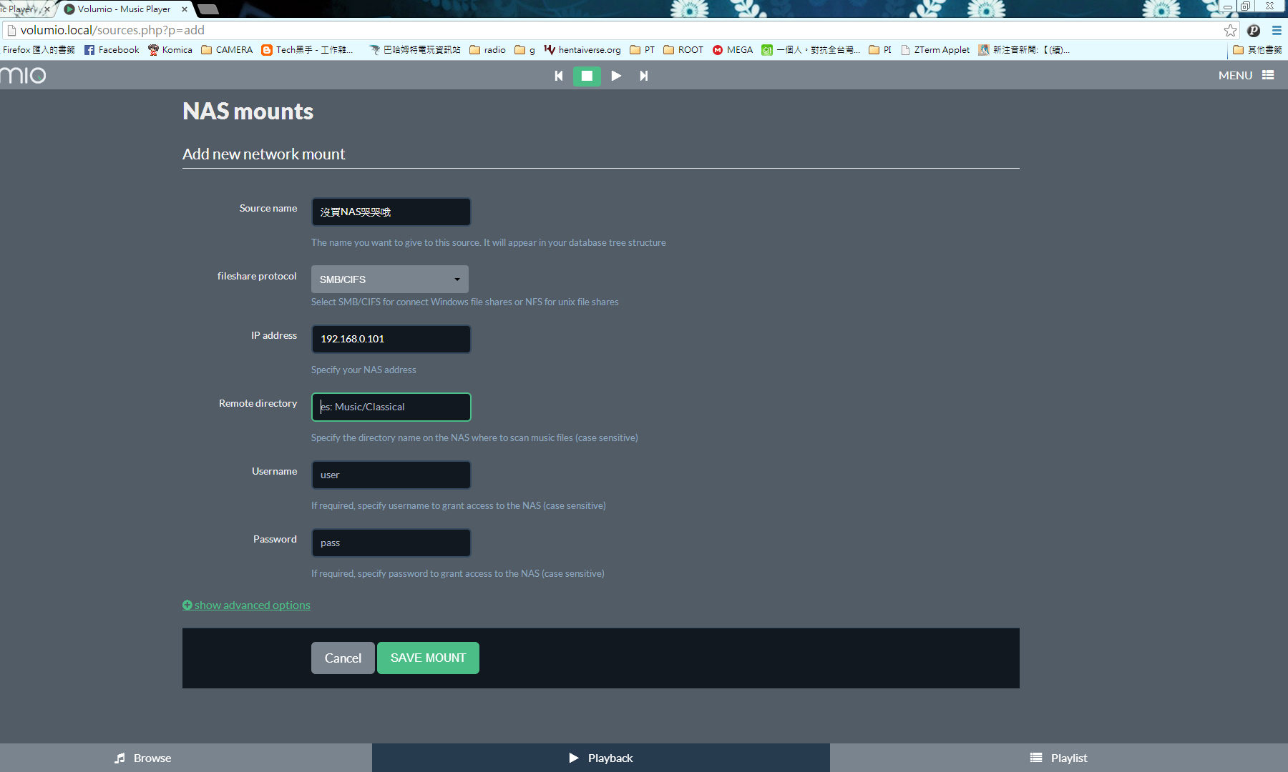The width and height of the screenshot is (1288, 772).
Task: Open the MEGA bookmark
Action: 733,50
